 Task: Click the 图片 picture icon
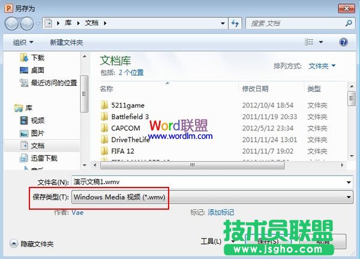coord(24,133)
